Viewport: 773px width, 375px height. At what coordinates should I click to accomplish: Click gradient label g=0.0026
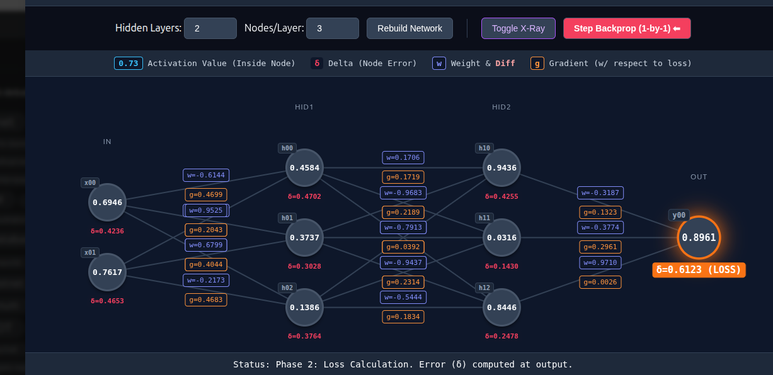[x=600, y=282]
